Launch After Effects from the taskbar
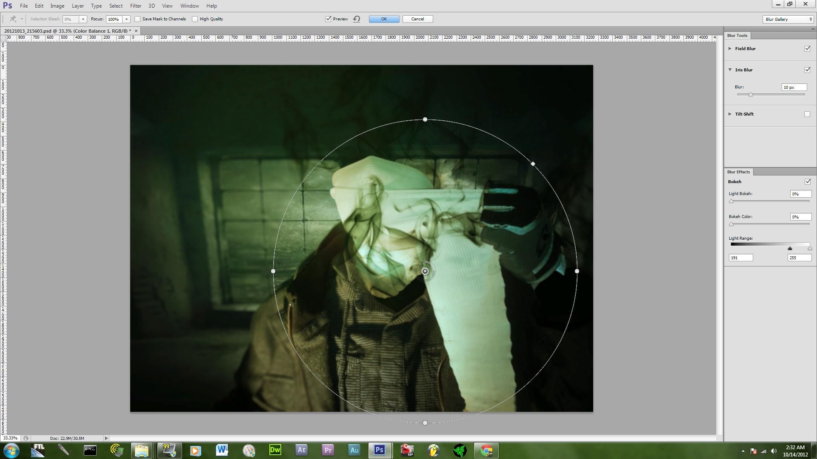This screenshot has height=459, width=817. pyautogui.click(x=301, y=450)
